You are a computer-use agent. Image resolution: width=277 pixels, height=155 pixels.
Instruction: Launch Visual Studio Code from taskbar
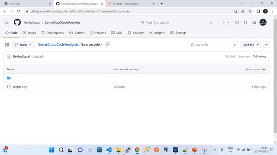tap(109, 150)
